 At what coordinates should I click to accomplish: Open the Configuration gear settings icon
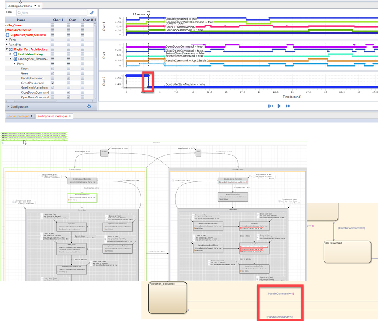pos(89,106)
